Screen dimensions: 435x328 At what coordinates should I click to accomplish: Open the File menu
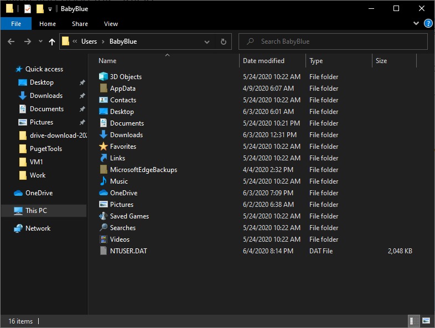(x=15, y=24)
